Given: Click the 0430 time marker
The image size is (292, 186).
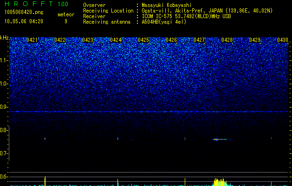Looking at the screenshot, I should click(x=283, y=40).
